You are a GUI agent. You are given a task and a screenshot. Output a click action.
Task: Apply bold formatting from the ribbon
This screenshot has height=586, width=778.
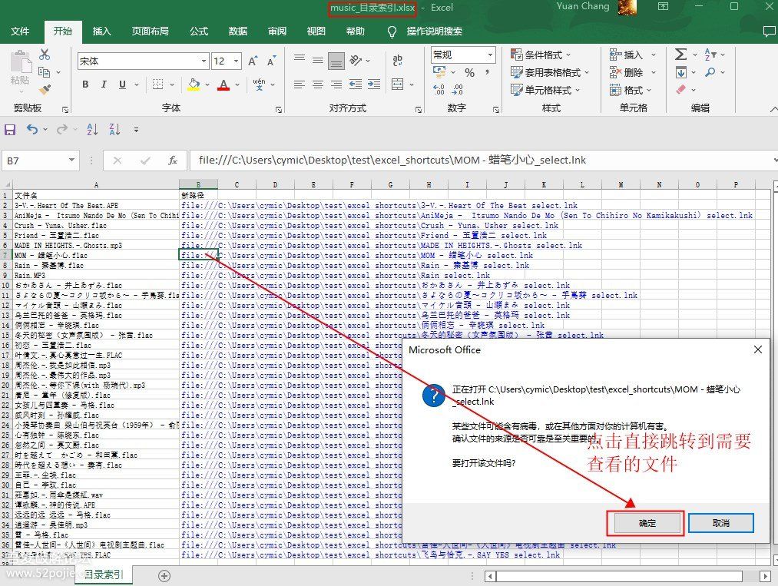86,84
